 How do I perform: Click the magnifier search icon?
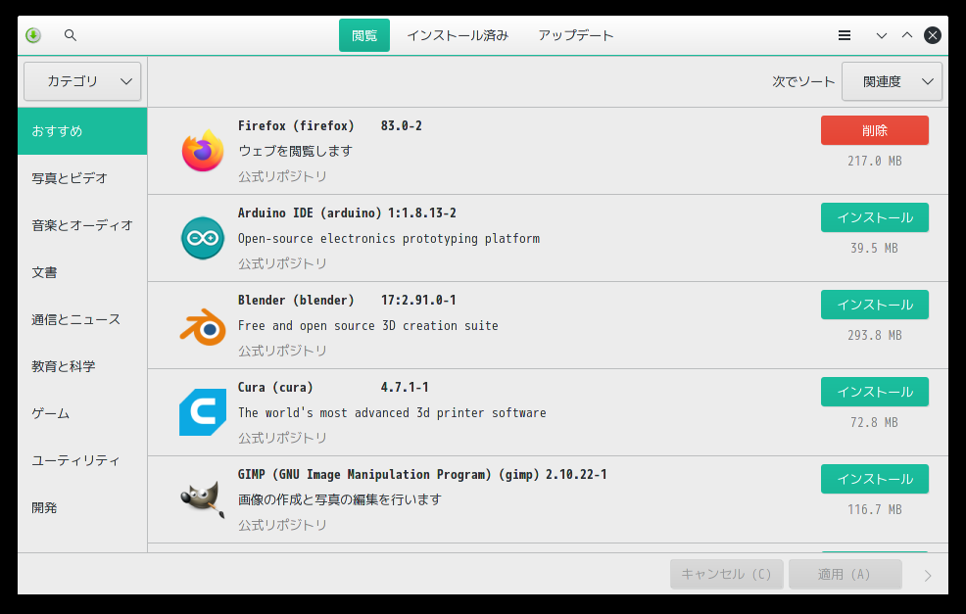coord(71,35)
